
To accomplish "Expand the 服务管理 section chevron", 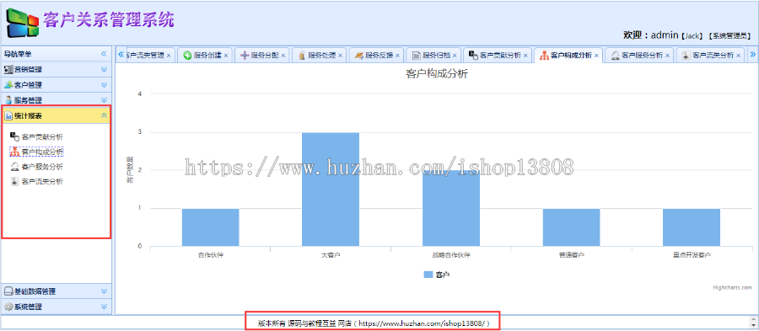I will (104, 100).
